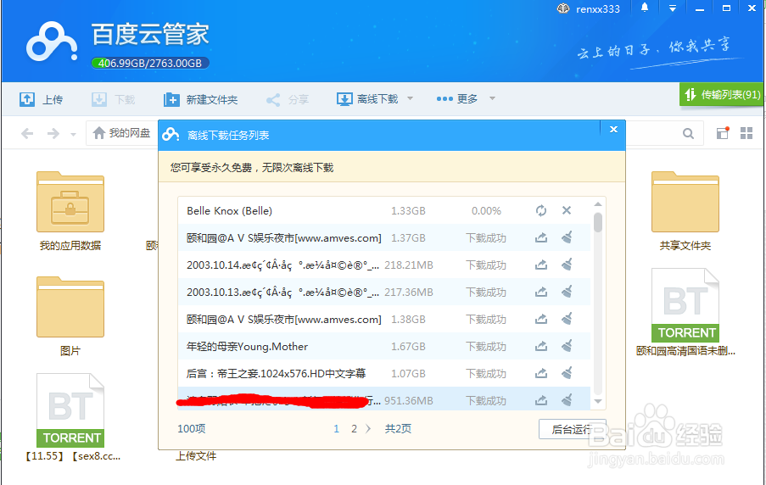This screenshot has height=485, width=766.
Task: Select the 2003.10.14 task name
Action: pos(282,265)
